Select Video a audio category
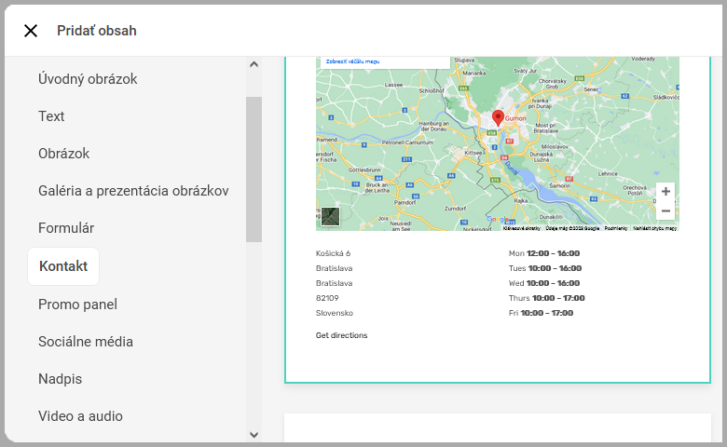 [80, 416]
